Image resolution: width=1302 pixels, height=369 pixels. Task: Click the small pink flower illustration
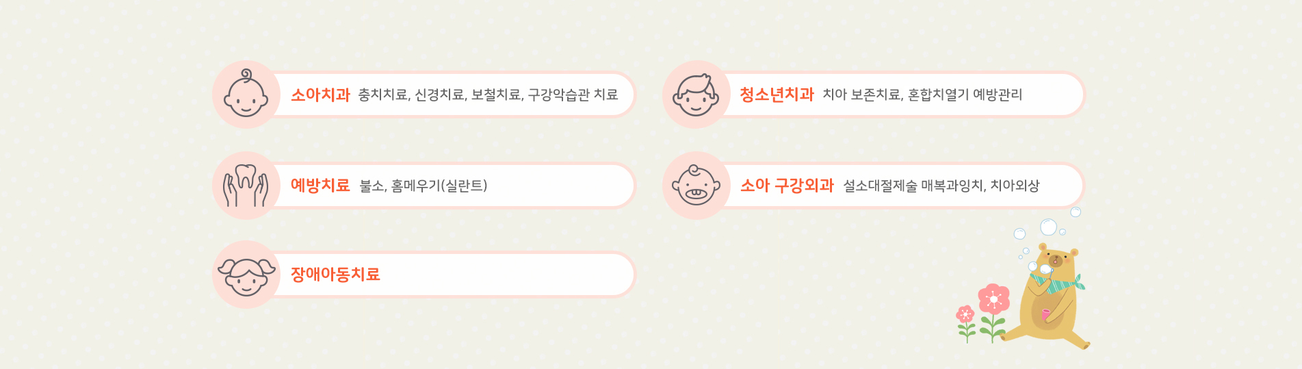coord(965,323)
